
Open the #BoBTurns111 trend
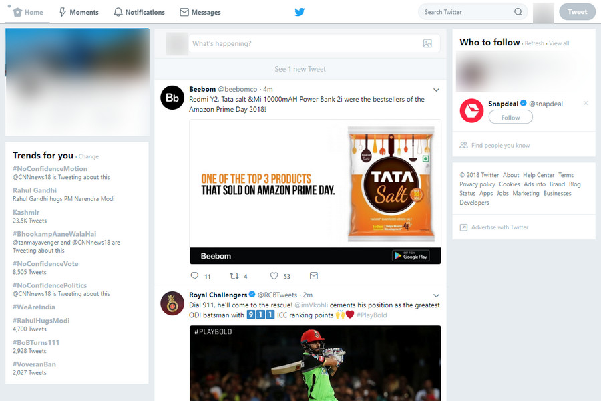(x=36, y=342)
